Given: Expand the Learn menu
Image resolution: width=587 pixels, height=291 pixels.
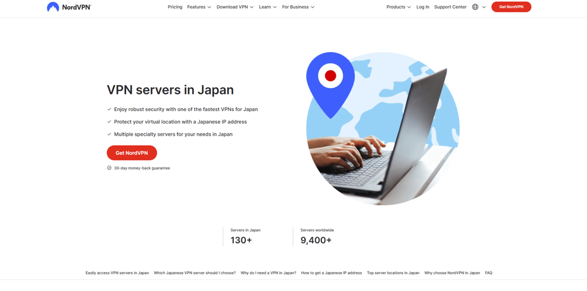Looking at the screenshot, I should (x=268, y=7).
